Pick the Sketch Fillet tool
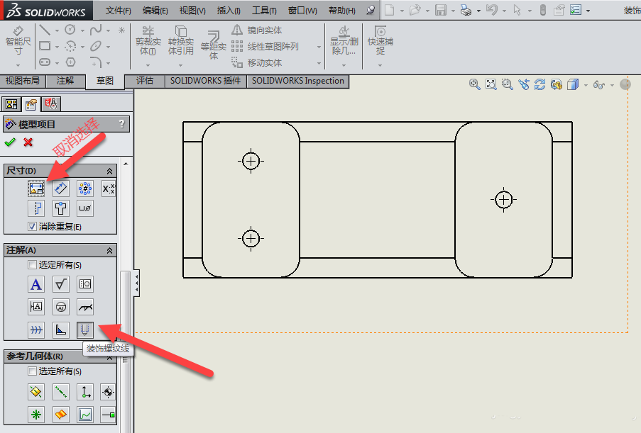This screenshot has height=433, width=641. click(x=95, y=62)
